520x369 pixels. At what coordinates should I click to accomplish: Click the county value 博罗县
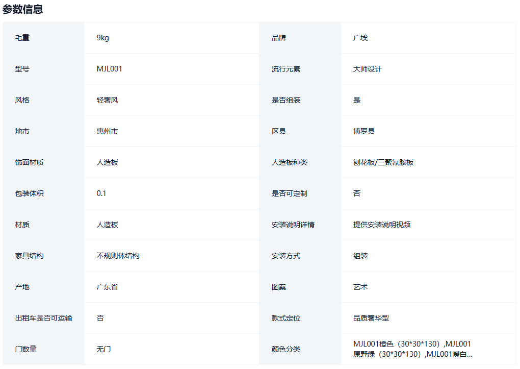coord(363,131)
